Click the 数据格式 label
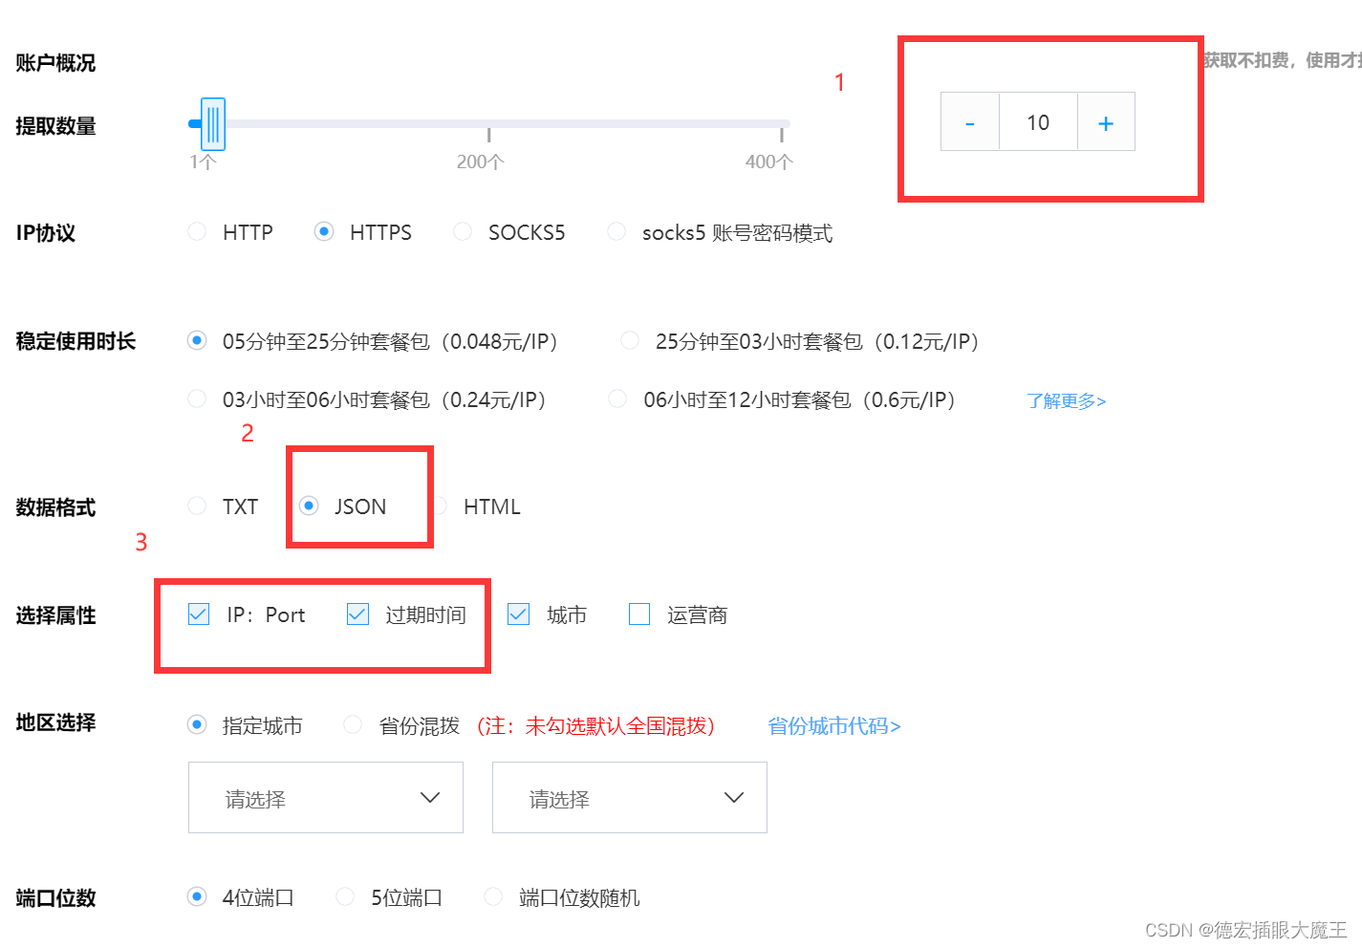The image size is (1362, 948). tap(55, 507)
